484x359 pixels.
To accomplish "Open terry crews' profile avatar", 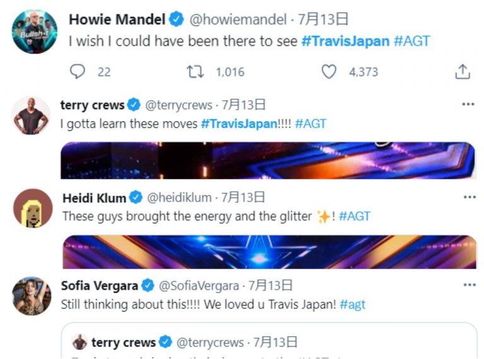I will coord(32,116).
